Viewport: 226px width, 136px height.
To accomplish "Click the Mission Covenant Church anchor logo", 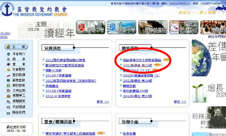I will click(x=6, y=9).
